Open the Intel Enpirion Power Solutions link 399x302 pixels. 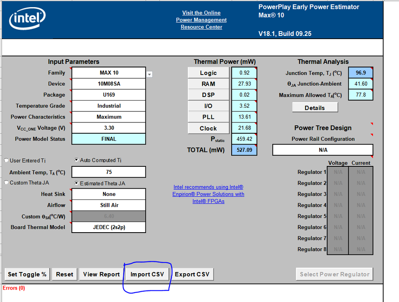[208, 194]
